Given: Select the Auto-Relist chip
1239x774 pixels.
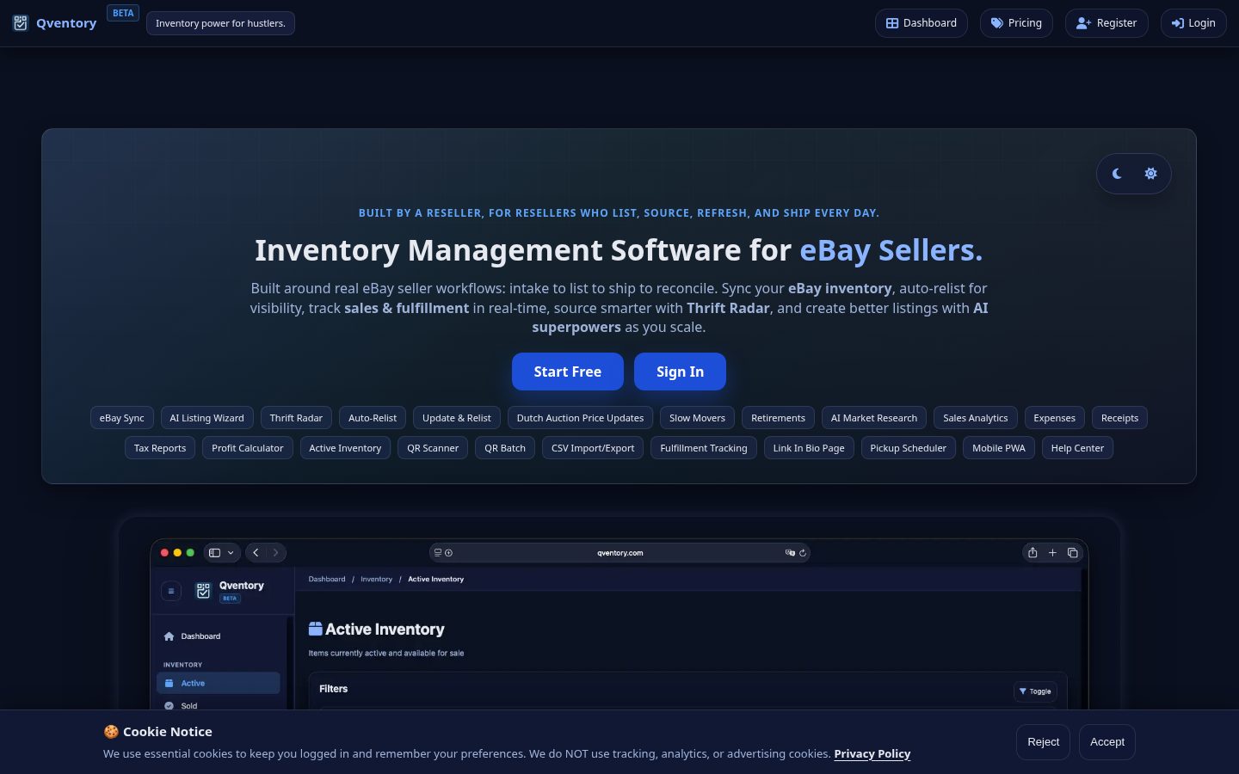Looking at the screenshot, I should (373, 418).
